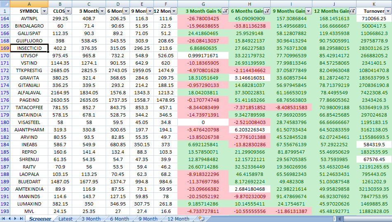Select ALFALAVAL close value 2164.95
392x222 pixels.
tap(60, 93)
